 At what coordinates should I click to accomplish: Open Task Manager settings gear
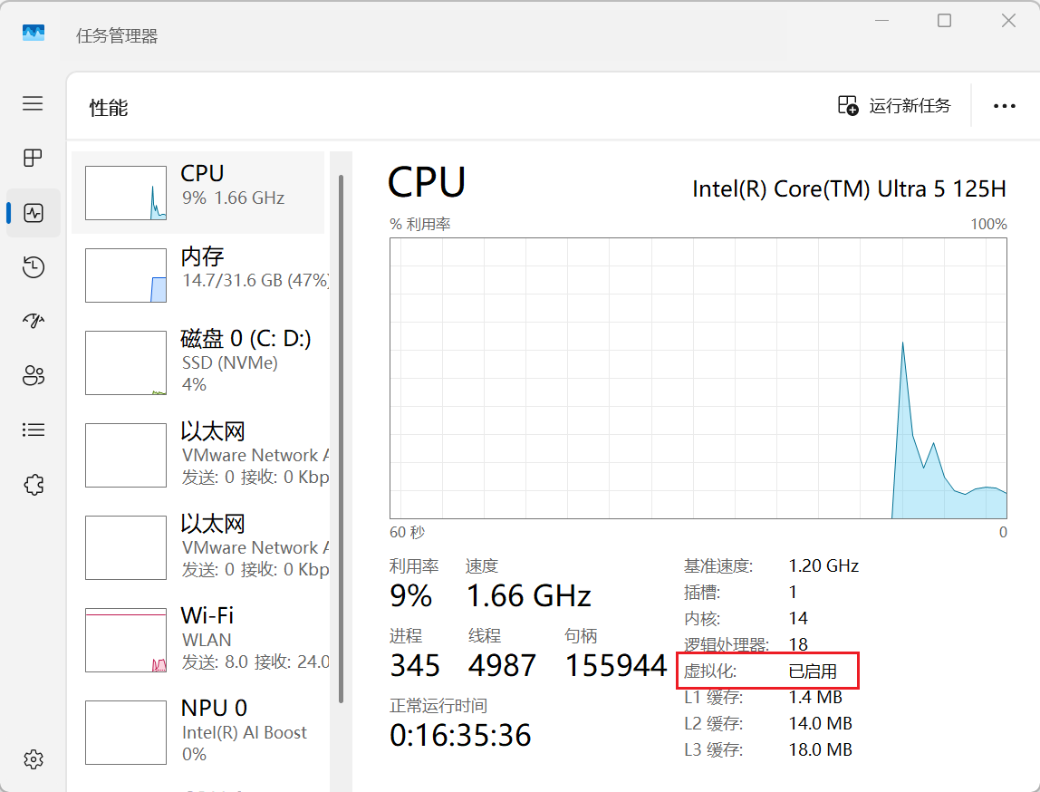pos(33,758)
